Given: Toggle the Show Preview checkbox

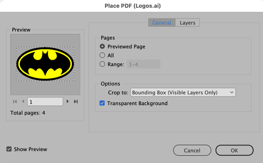Looking at the screenshot, I should pyautogui.click(x=9, y=149).
